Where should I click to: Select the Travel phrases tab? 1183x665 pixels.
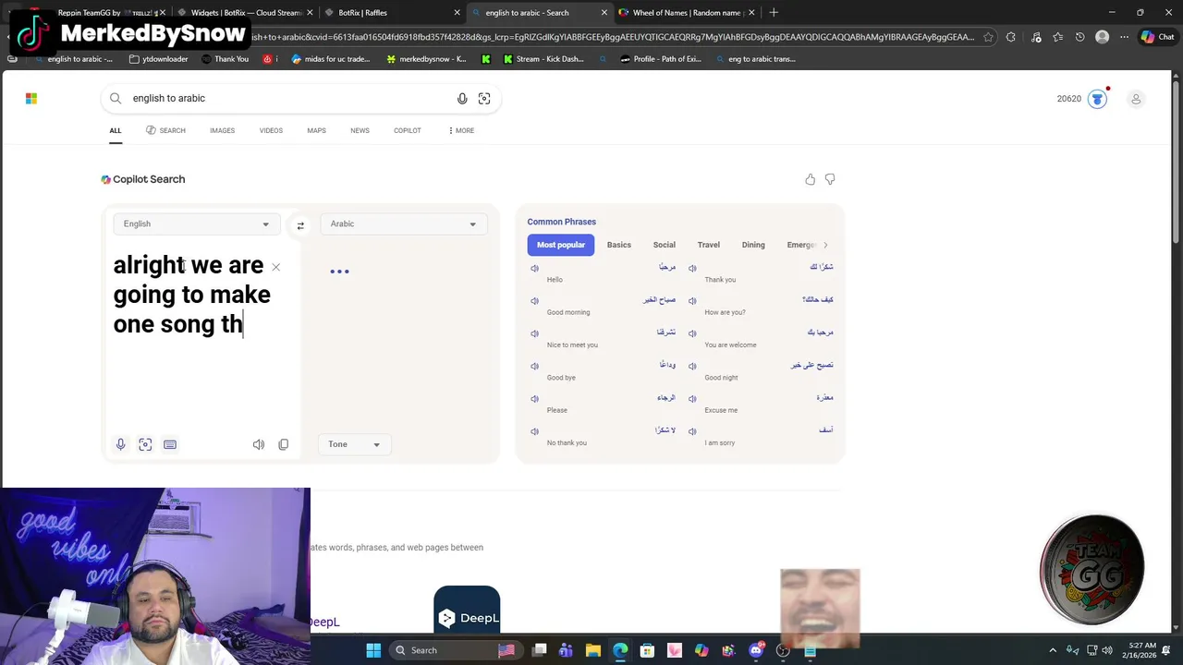pos(709,245)
